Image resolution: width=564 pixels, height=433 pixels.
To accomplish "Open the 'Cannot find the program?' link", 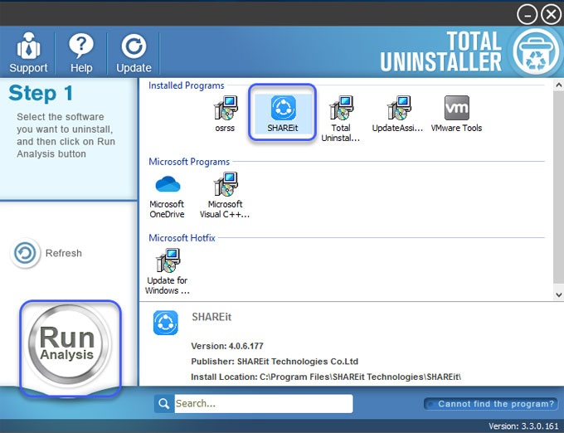I will point(491,403).
